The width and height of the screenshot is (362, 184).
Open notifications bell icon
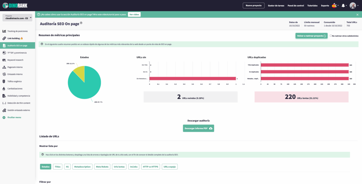click(343, 6)
